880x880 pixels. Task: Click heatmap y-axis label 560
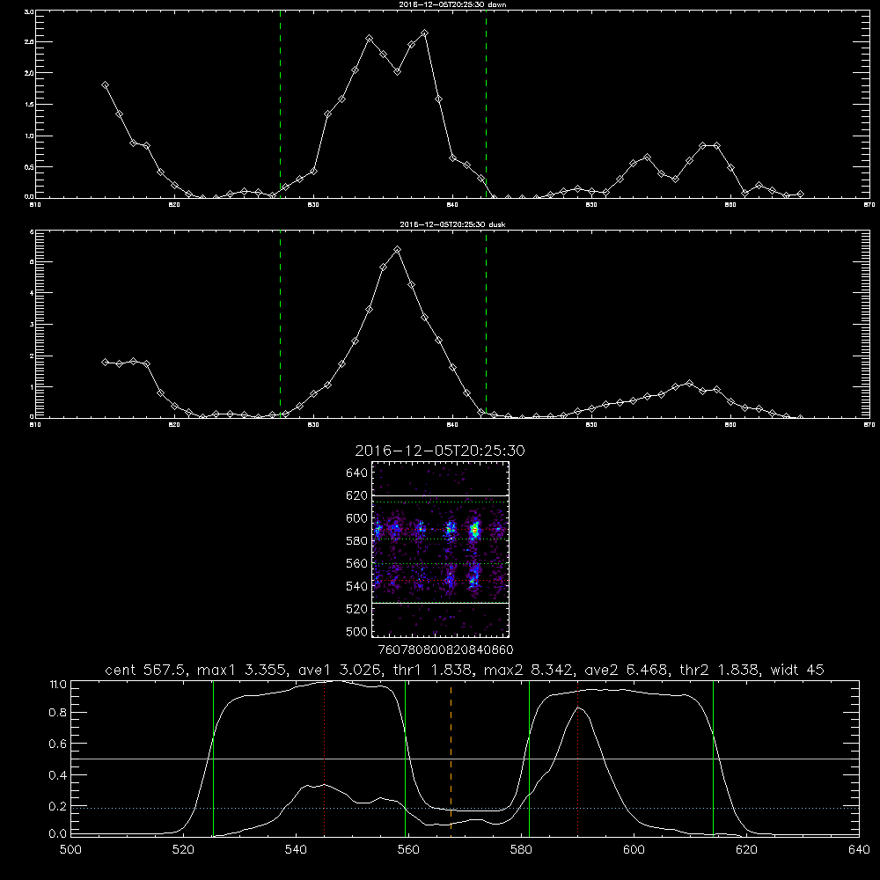(357, 563)
